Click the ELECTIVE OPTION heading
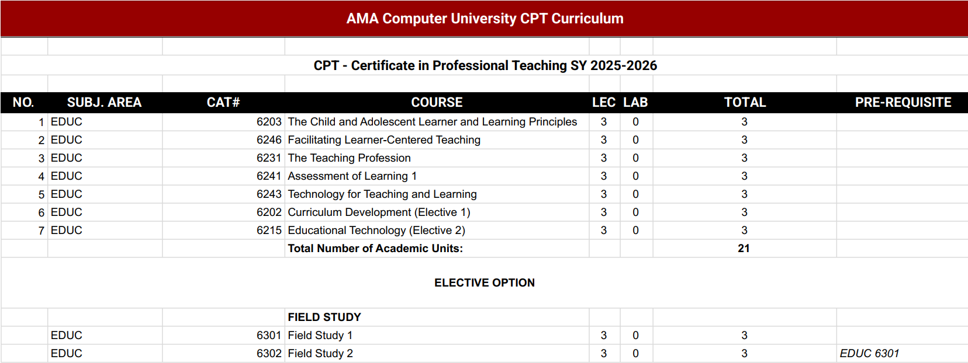 (x=484, y=283)
